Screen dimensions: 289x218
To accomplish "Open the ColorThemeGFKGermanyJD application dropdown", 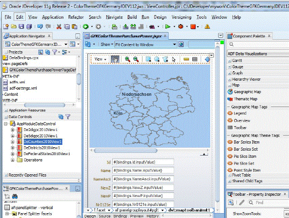I will pyautogui.click(x=66, y=44).
